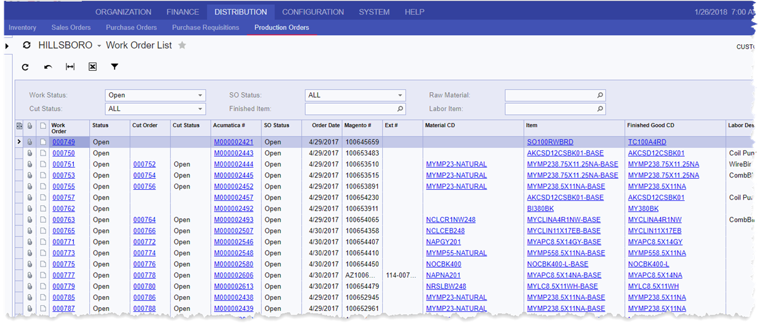The width and height of the screenshot is (763, 328).
Task: Select row indicator arrow for 000749
Action: (x=19, y=142)
